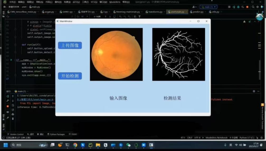
Task: Click the scroll-up arrow in Run panel
Action: 13,96
